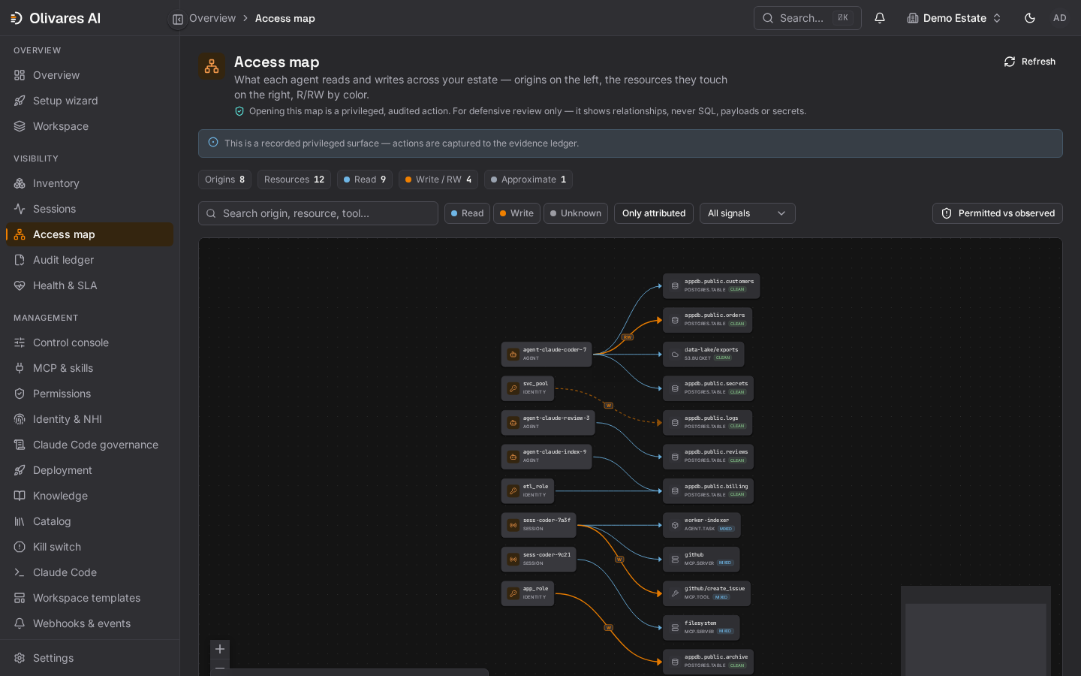Toggle the Read filter chip
The width and height of the screenshot is (1081, 676).
click(x=467, y=213)
